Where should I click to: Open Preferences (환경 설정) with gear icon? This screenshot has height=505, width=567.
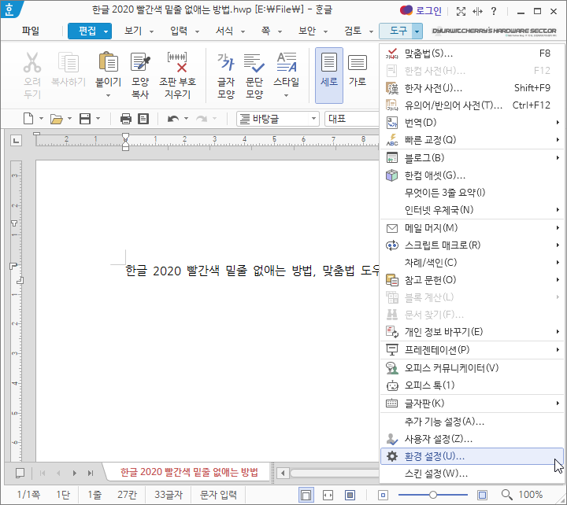click(x=472, y=456)
